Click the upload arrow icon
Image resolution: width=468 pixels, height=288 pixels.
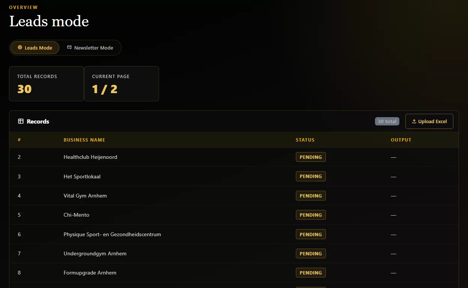(x=414, y=121)
